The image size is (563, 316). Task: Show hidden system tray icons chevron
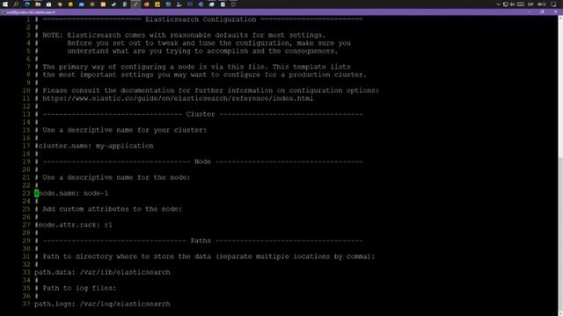click(499, 4)
